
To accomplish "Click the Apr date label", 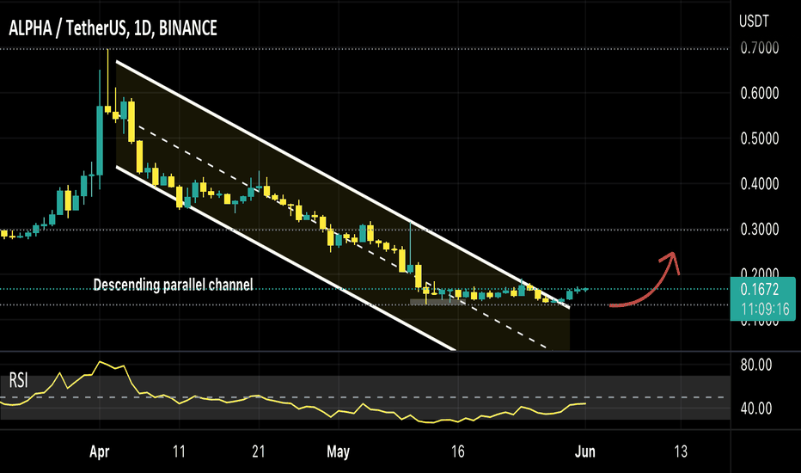I will coord(99,452).
